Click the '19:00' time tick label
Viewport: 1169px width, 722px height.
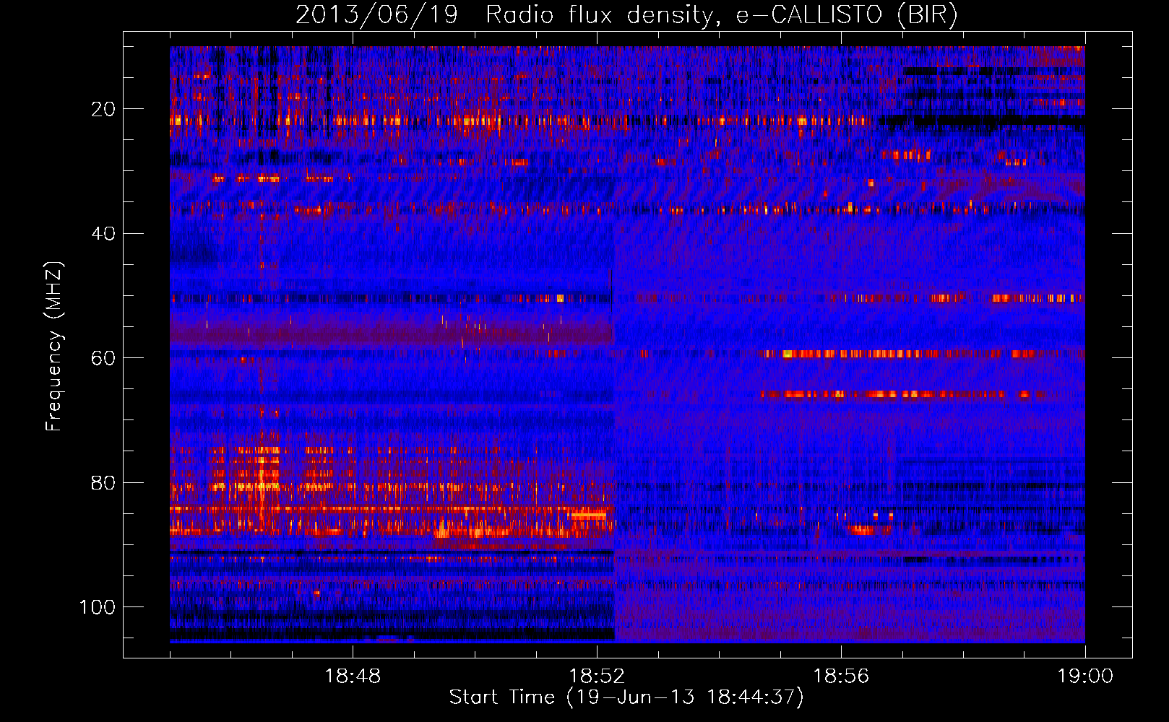coord(1085,677)
